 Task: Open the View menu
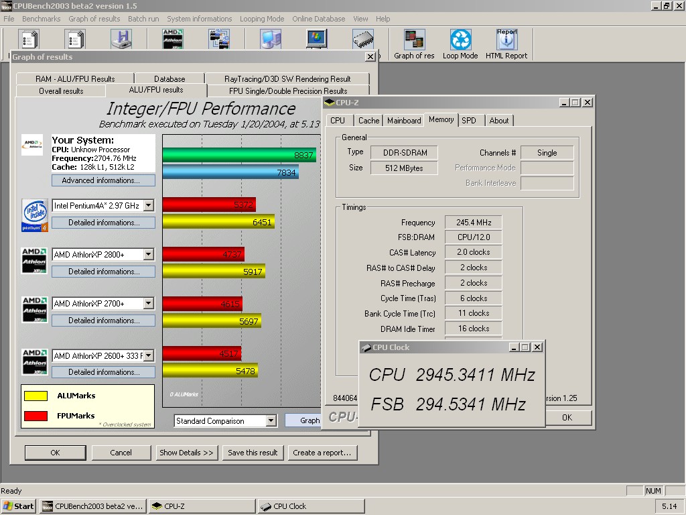(x=360, y=19)
